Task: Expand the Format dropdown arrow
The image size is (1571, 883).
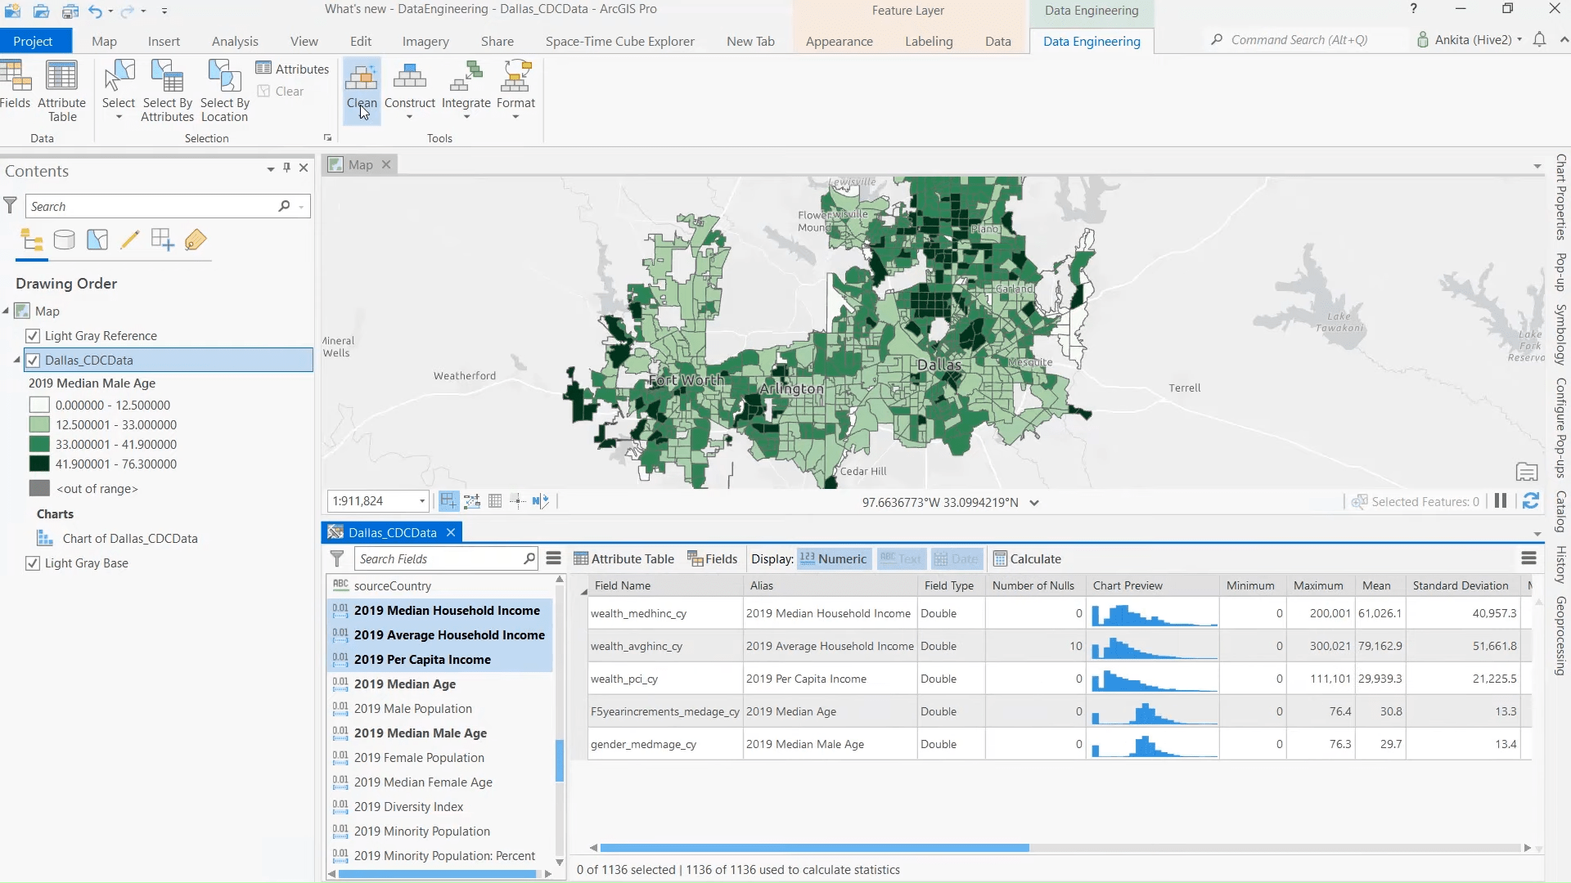Action: tap(515, 117)
